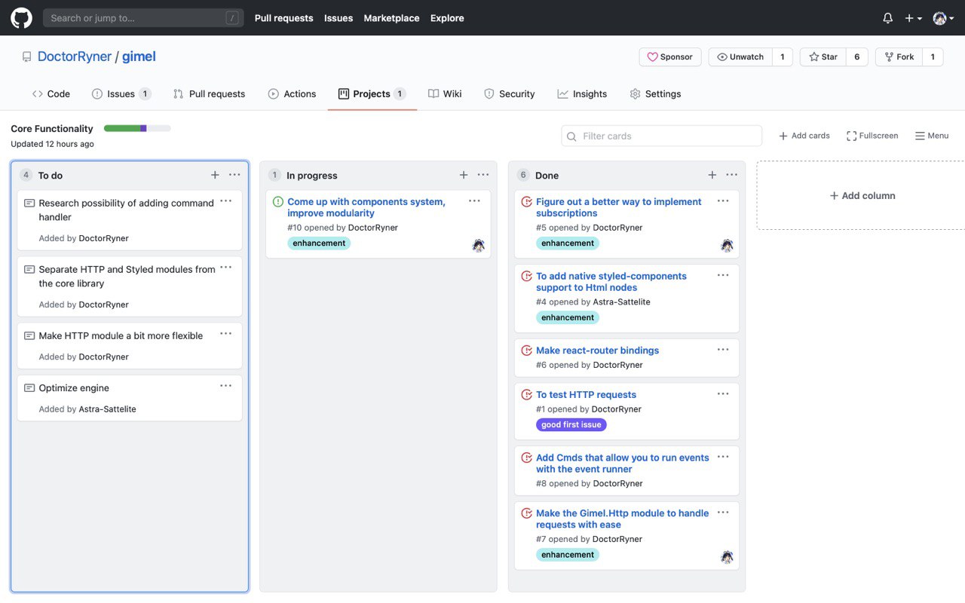Add a card to the Done column

tap(712, 175)
